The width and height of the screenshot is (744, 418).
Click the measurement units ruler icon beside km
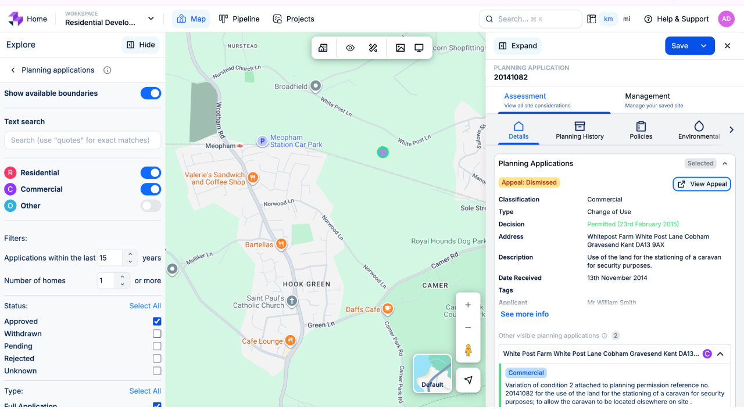point(592,19)
